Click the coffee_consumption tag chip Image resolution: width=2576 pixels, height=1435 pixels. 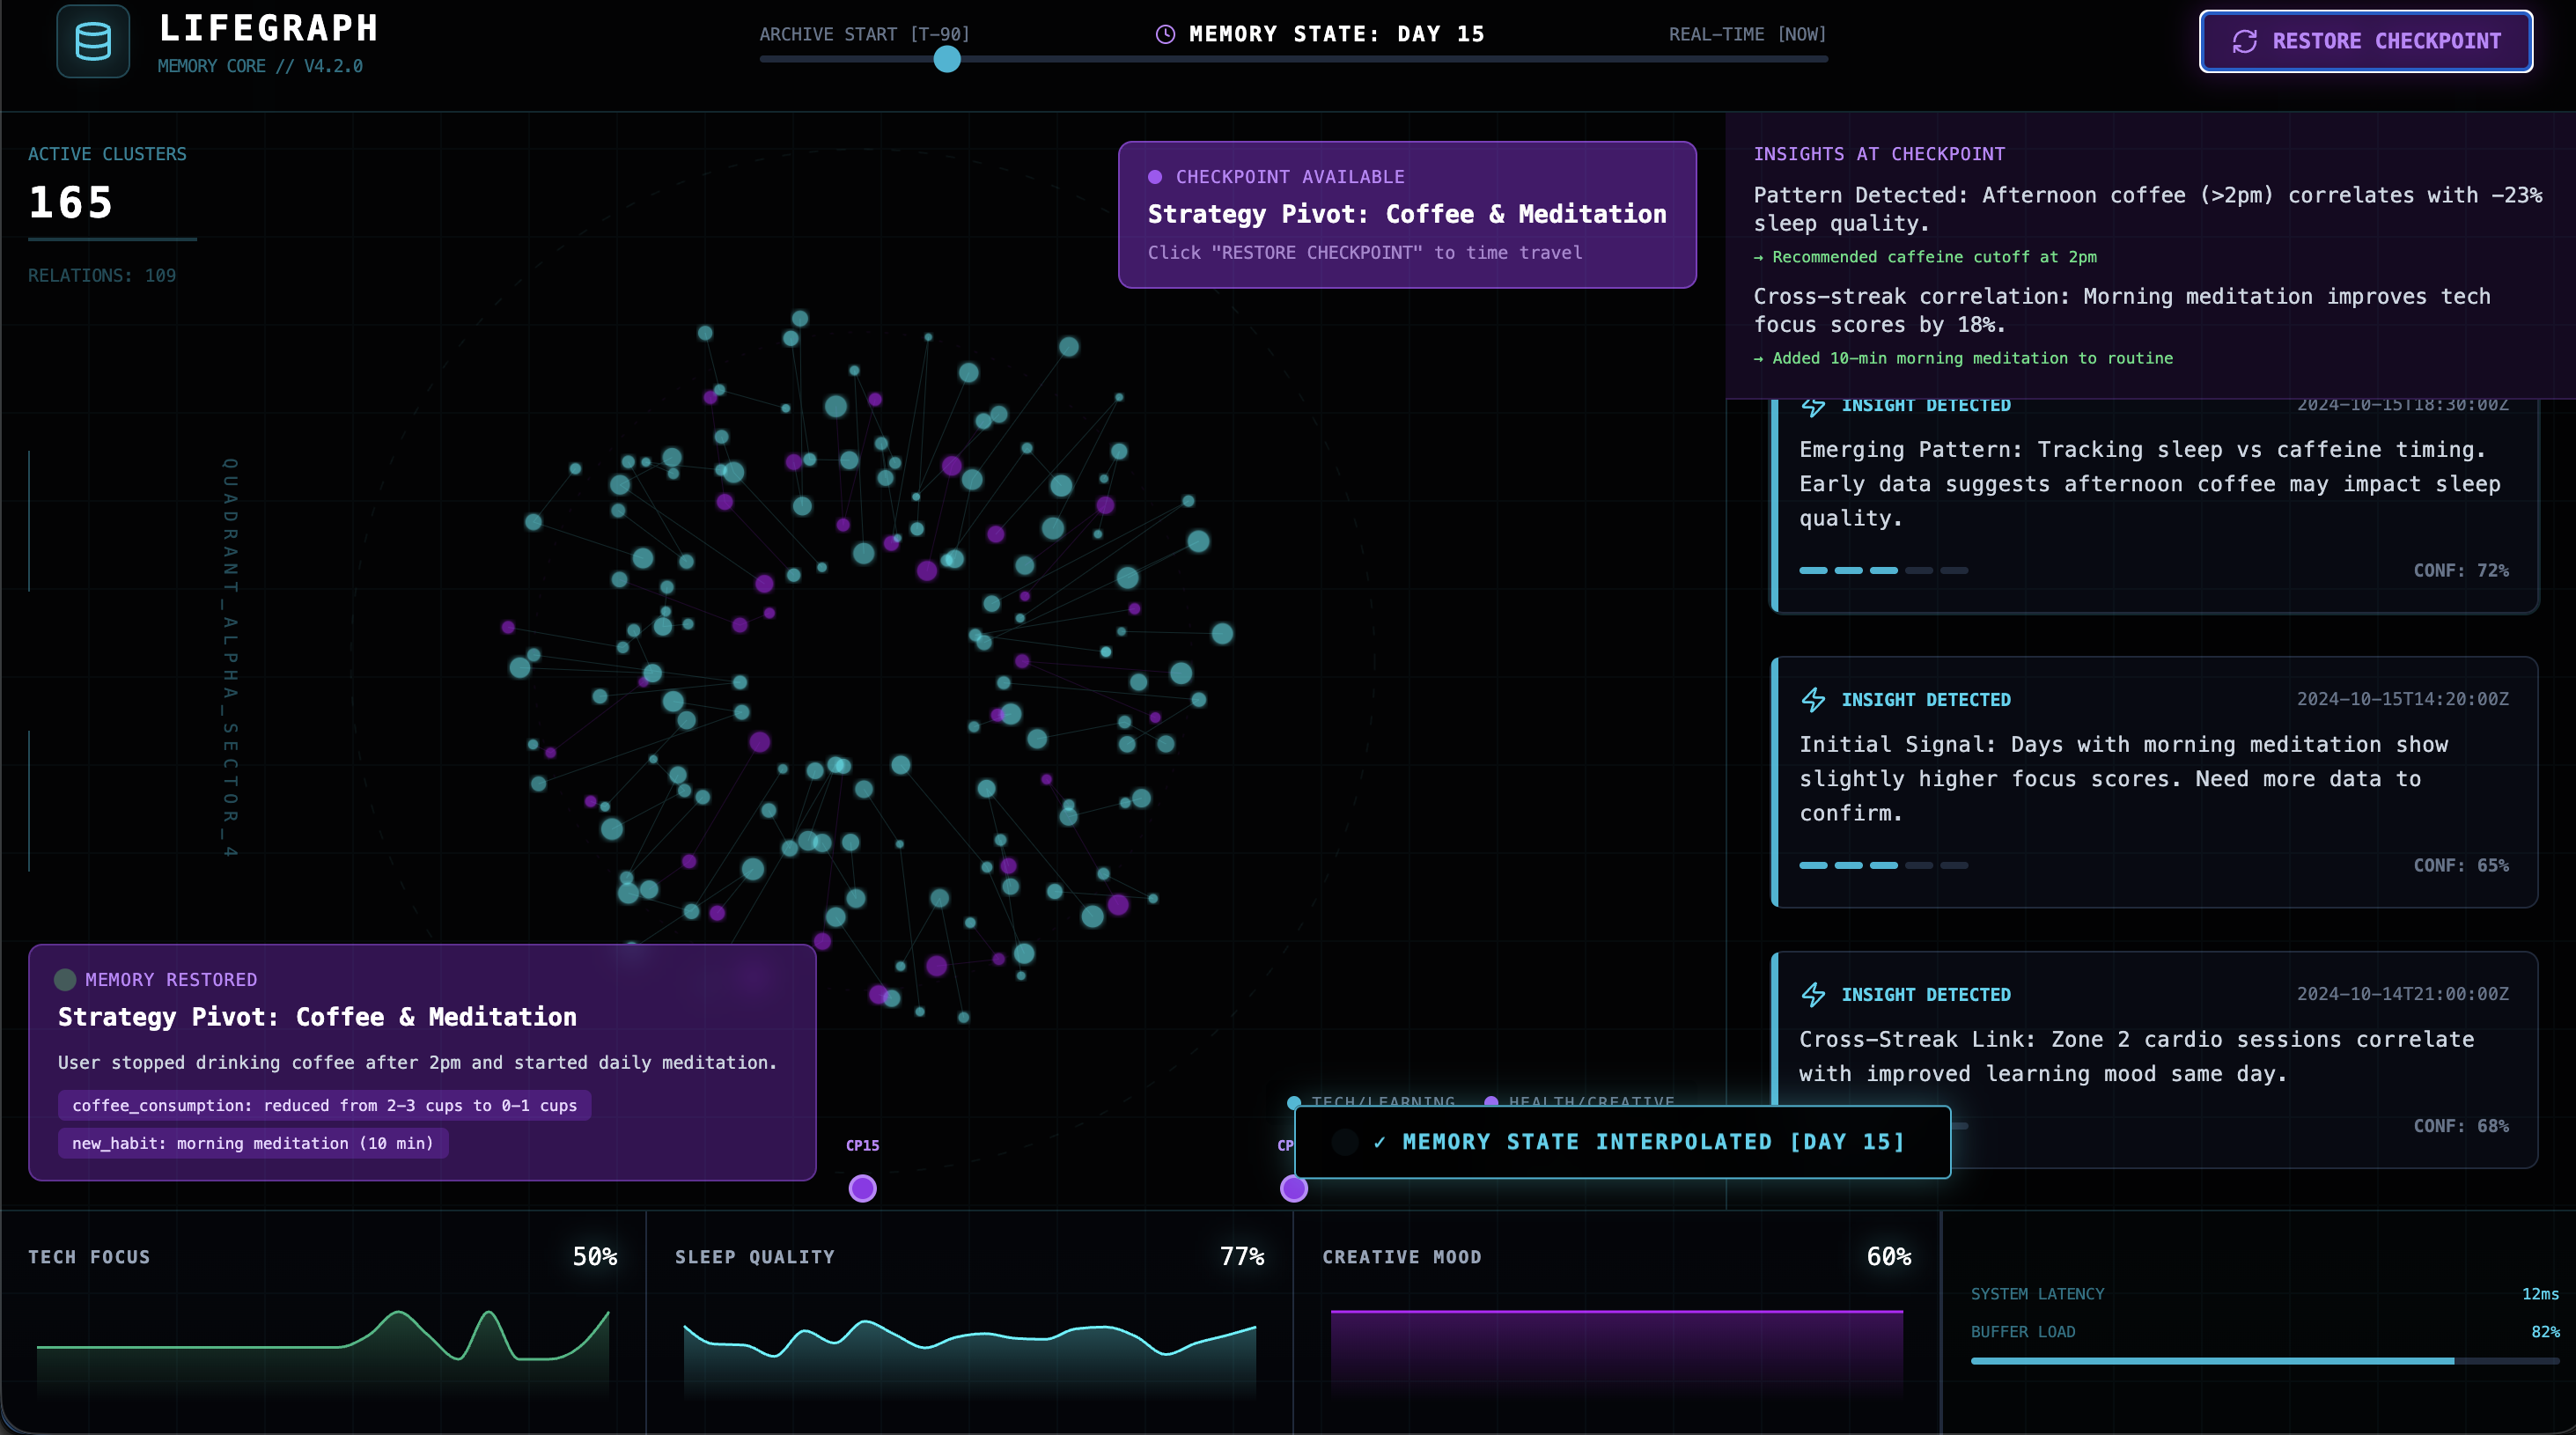[324, 1105]
